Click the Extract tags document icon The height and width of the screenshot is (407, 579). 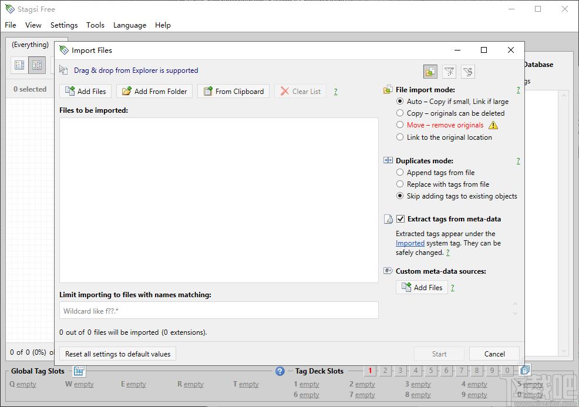click(x=388, y=219)
